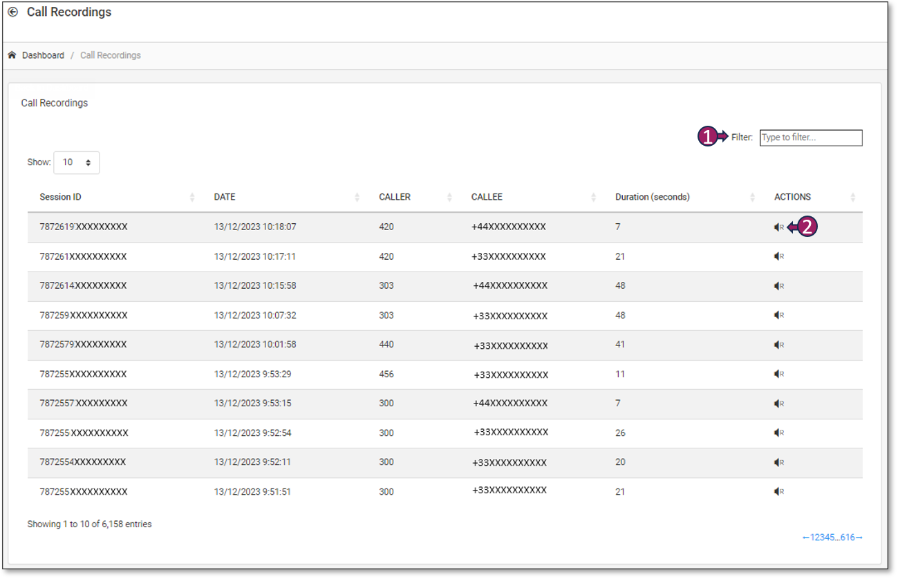The width and height of the screenshot is (898, 579).
Task: Open the Show entries dropdown
Action: pyautogui.click(x=76, y=162)
